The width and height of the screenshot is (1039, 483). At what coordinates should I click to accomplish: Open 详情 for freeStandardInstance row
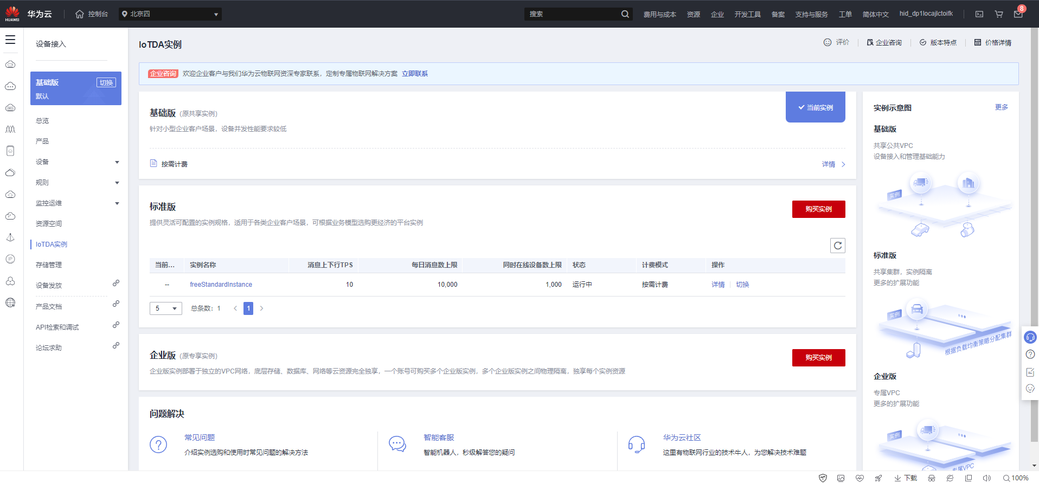pos(718,285)
